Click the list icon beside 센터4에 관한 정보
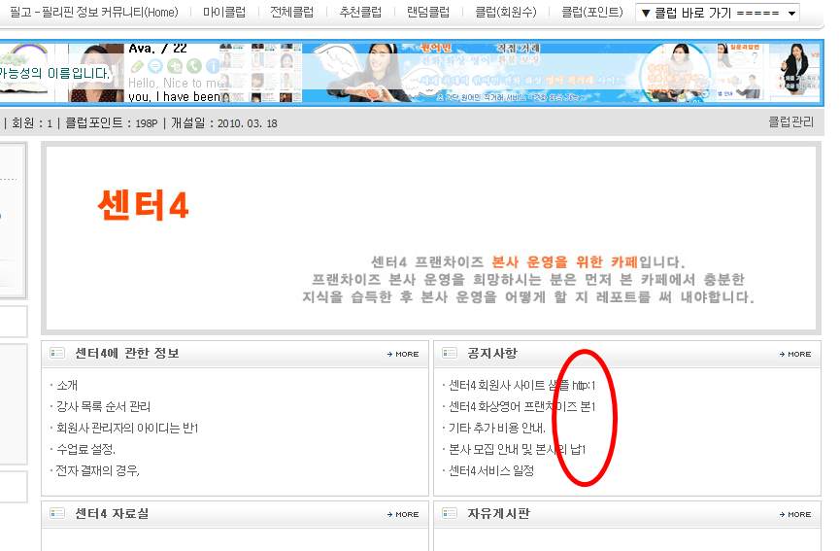The width and height of the screenshot is (840, 551). pos(57,353)
